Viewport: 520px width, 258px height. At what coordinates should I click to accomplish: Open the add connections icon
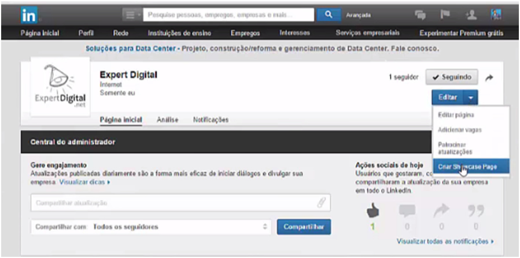coord(471,15)
